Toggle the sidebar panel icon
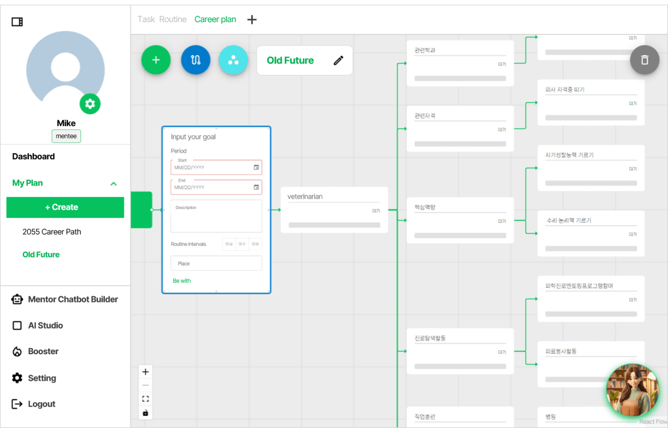 [17, 22]
